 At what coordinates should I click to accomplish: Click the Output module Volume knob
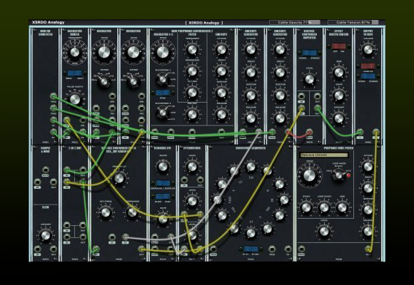368,50
